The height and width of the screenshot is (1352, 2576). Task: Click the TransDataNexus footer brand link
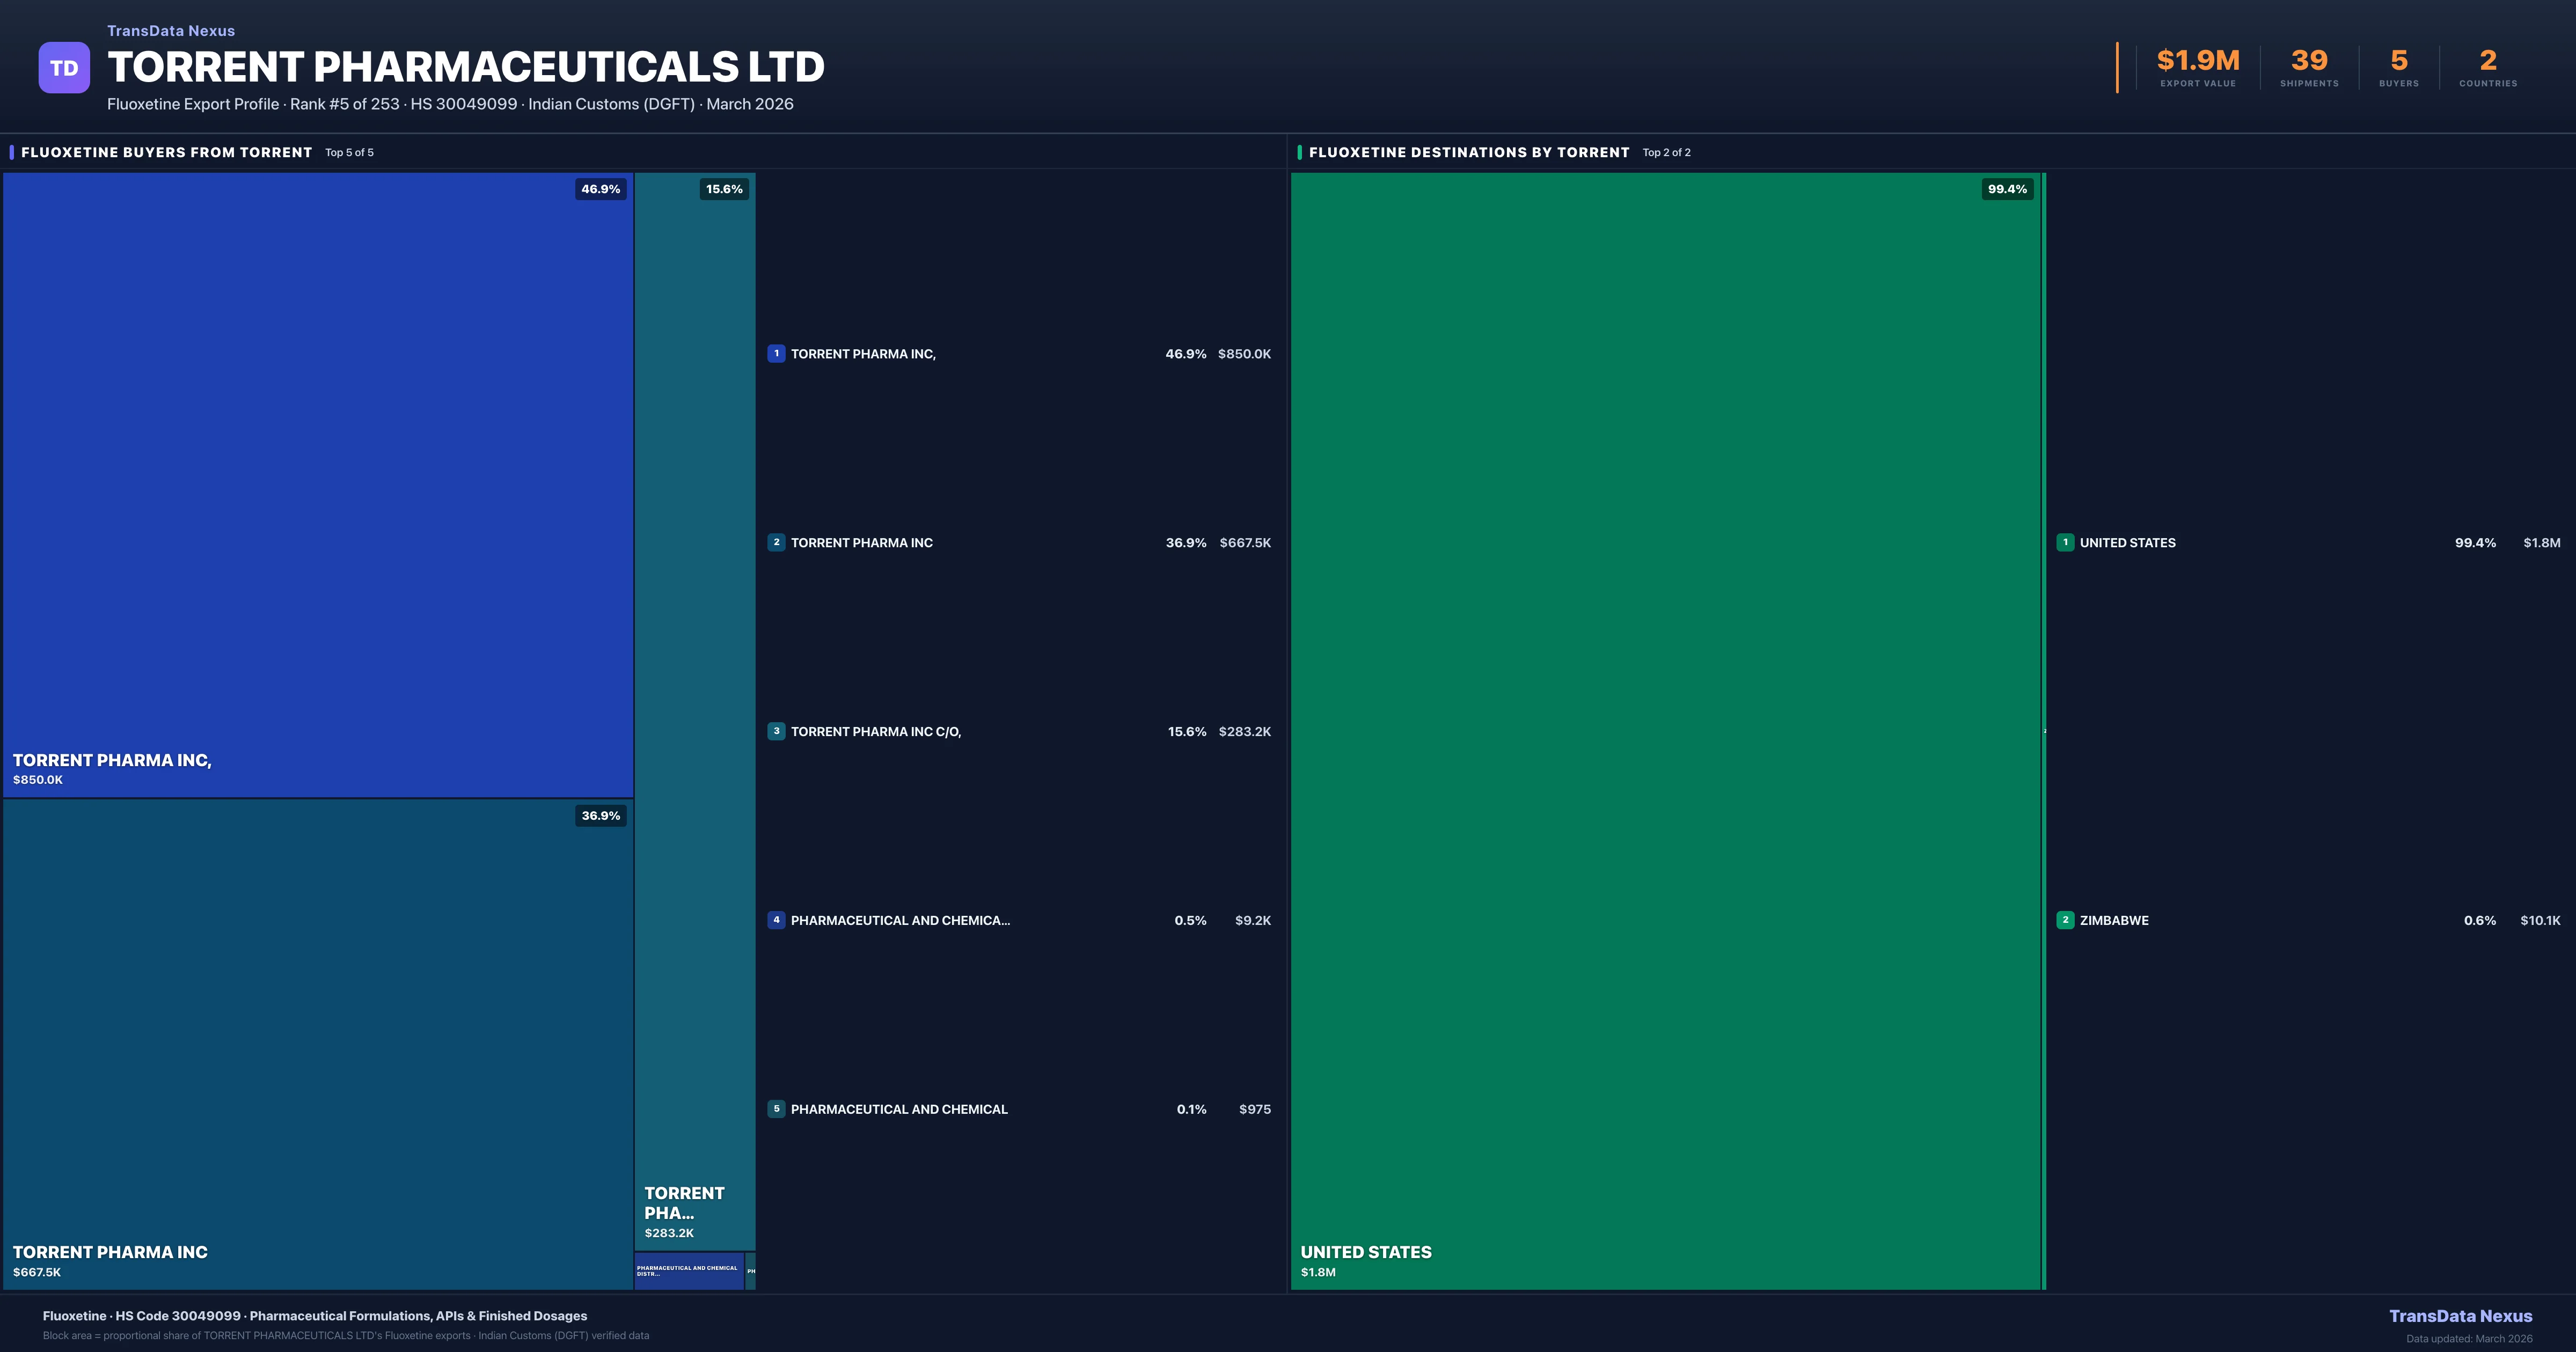(2460, 1316)
